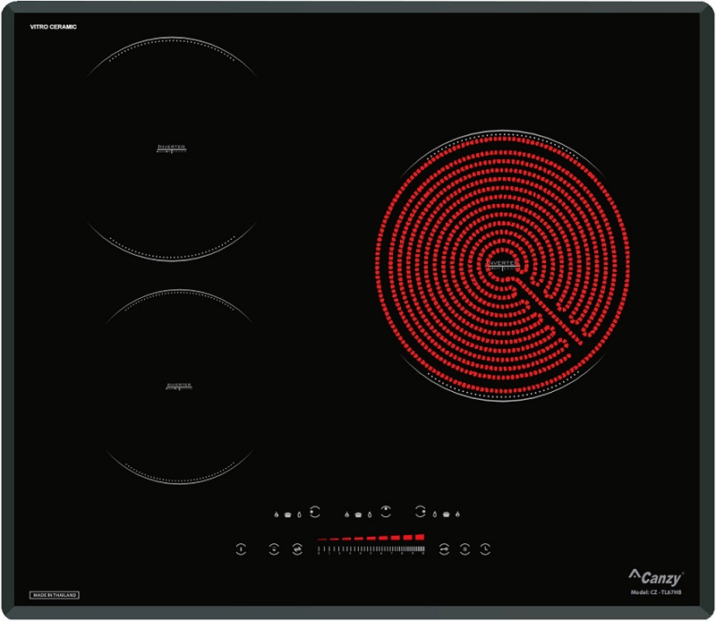Tap the key-shaped child lock icon
The width and height of the screenshot is (716, 621).
[444, 549]
